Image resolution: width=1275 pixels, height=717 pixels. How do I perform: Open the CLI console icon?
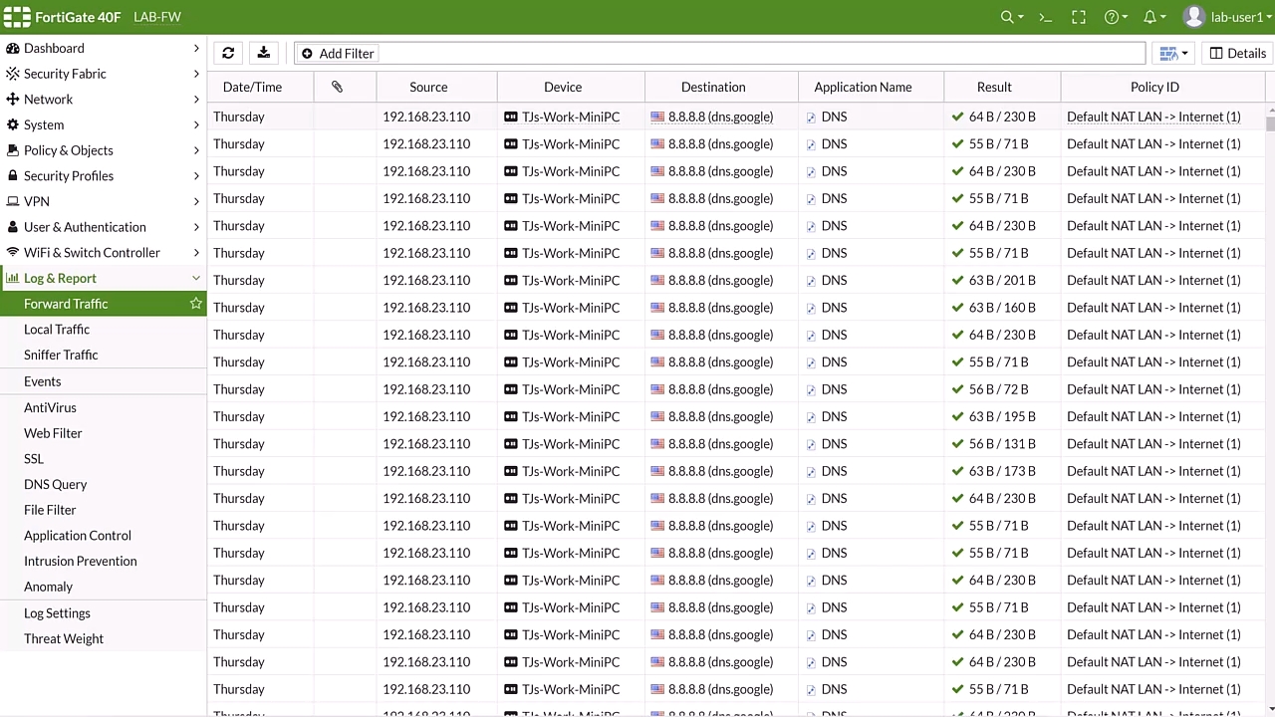tap(1045, 17)
